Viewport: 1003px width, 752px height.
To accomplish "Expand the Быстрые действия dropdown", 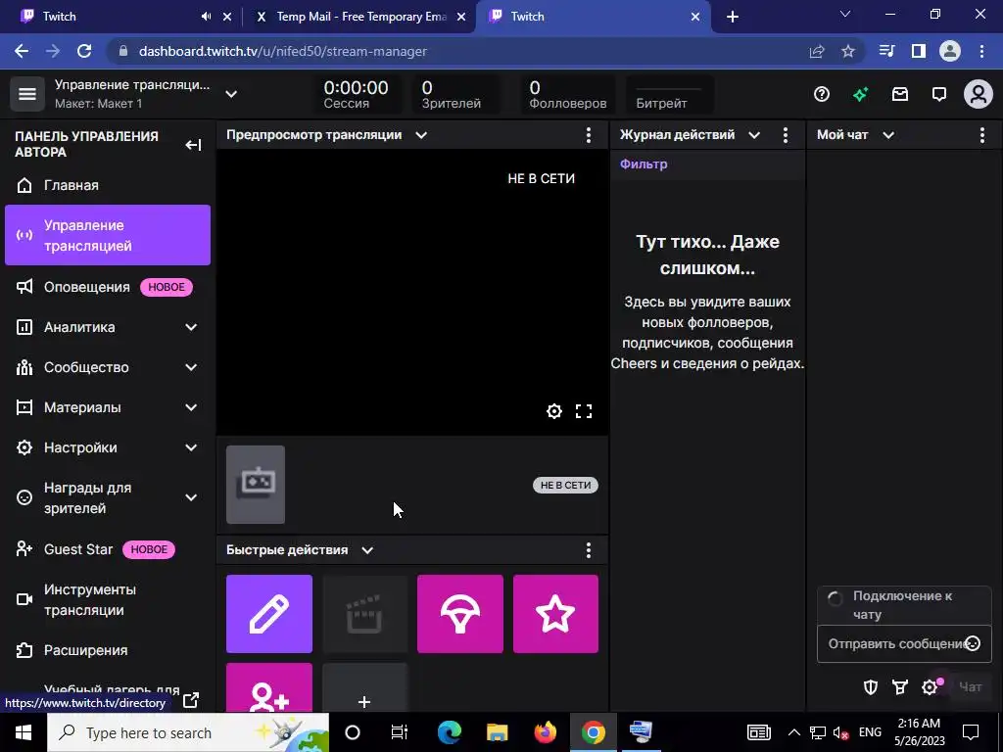I will click(367, 550).
